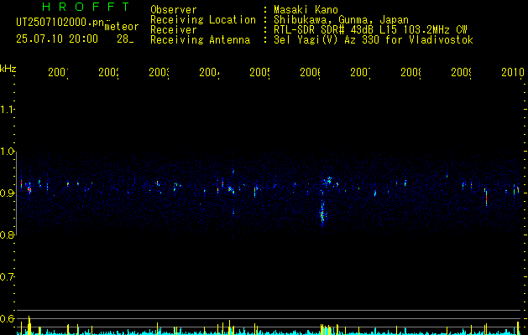Click the 1.1 kHz axis label

7,110
